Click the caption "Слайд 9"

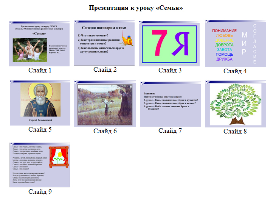[x=40, y=192]
